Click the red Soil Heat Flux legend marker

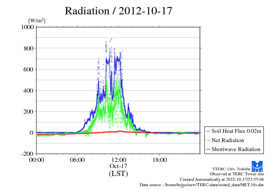(208, 131)
